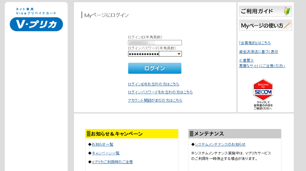Screen dimensions: 306x171
Task: Open the キャンペーン一覧 link
Action: point(106,153)
